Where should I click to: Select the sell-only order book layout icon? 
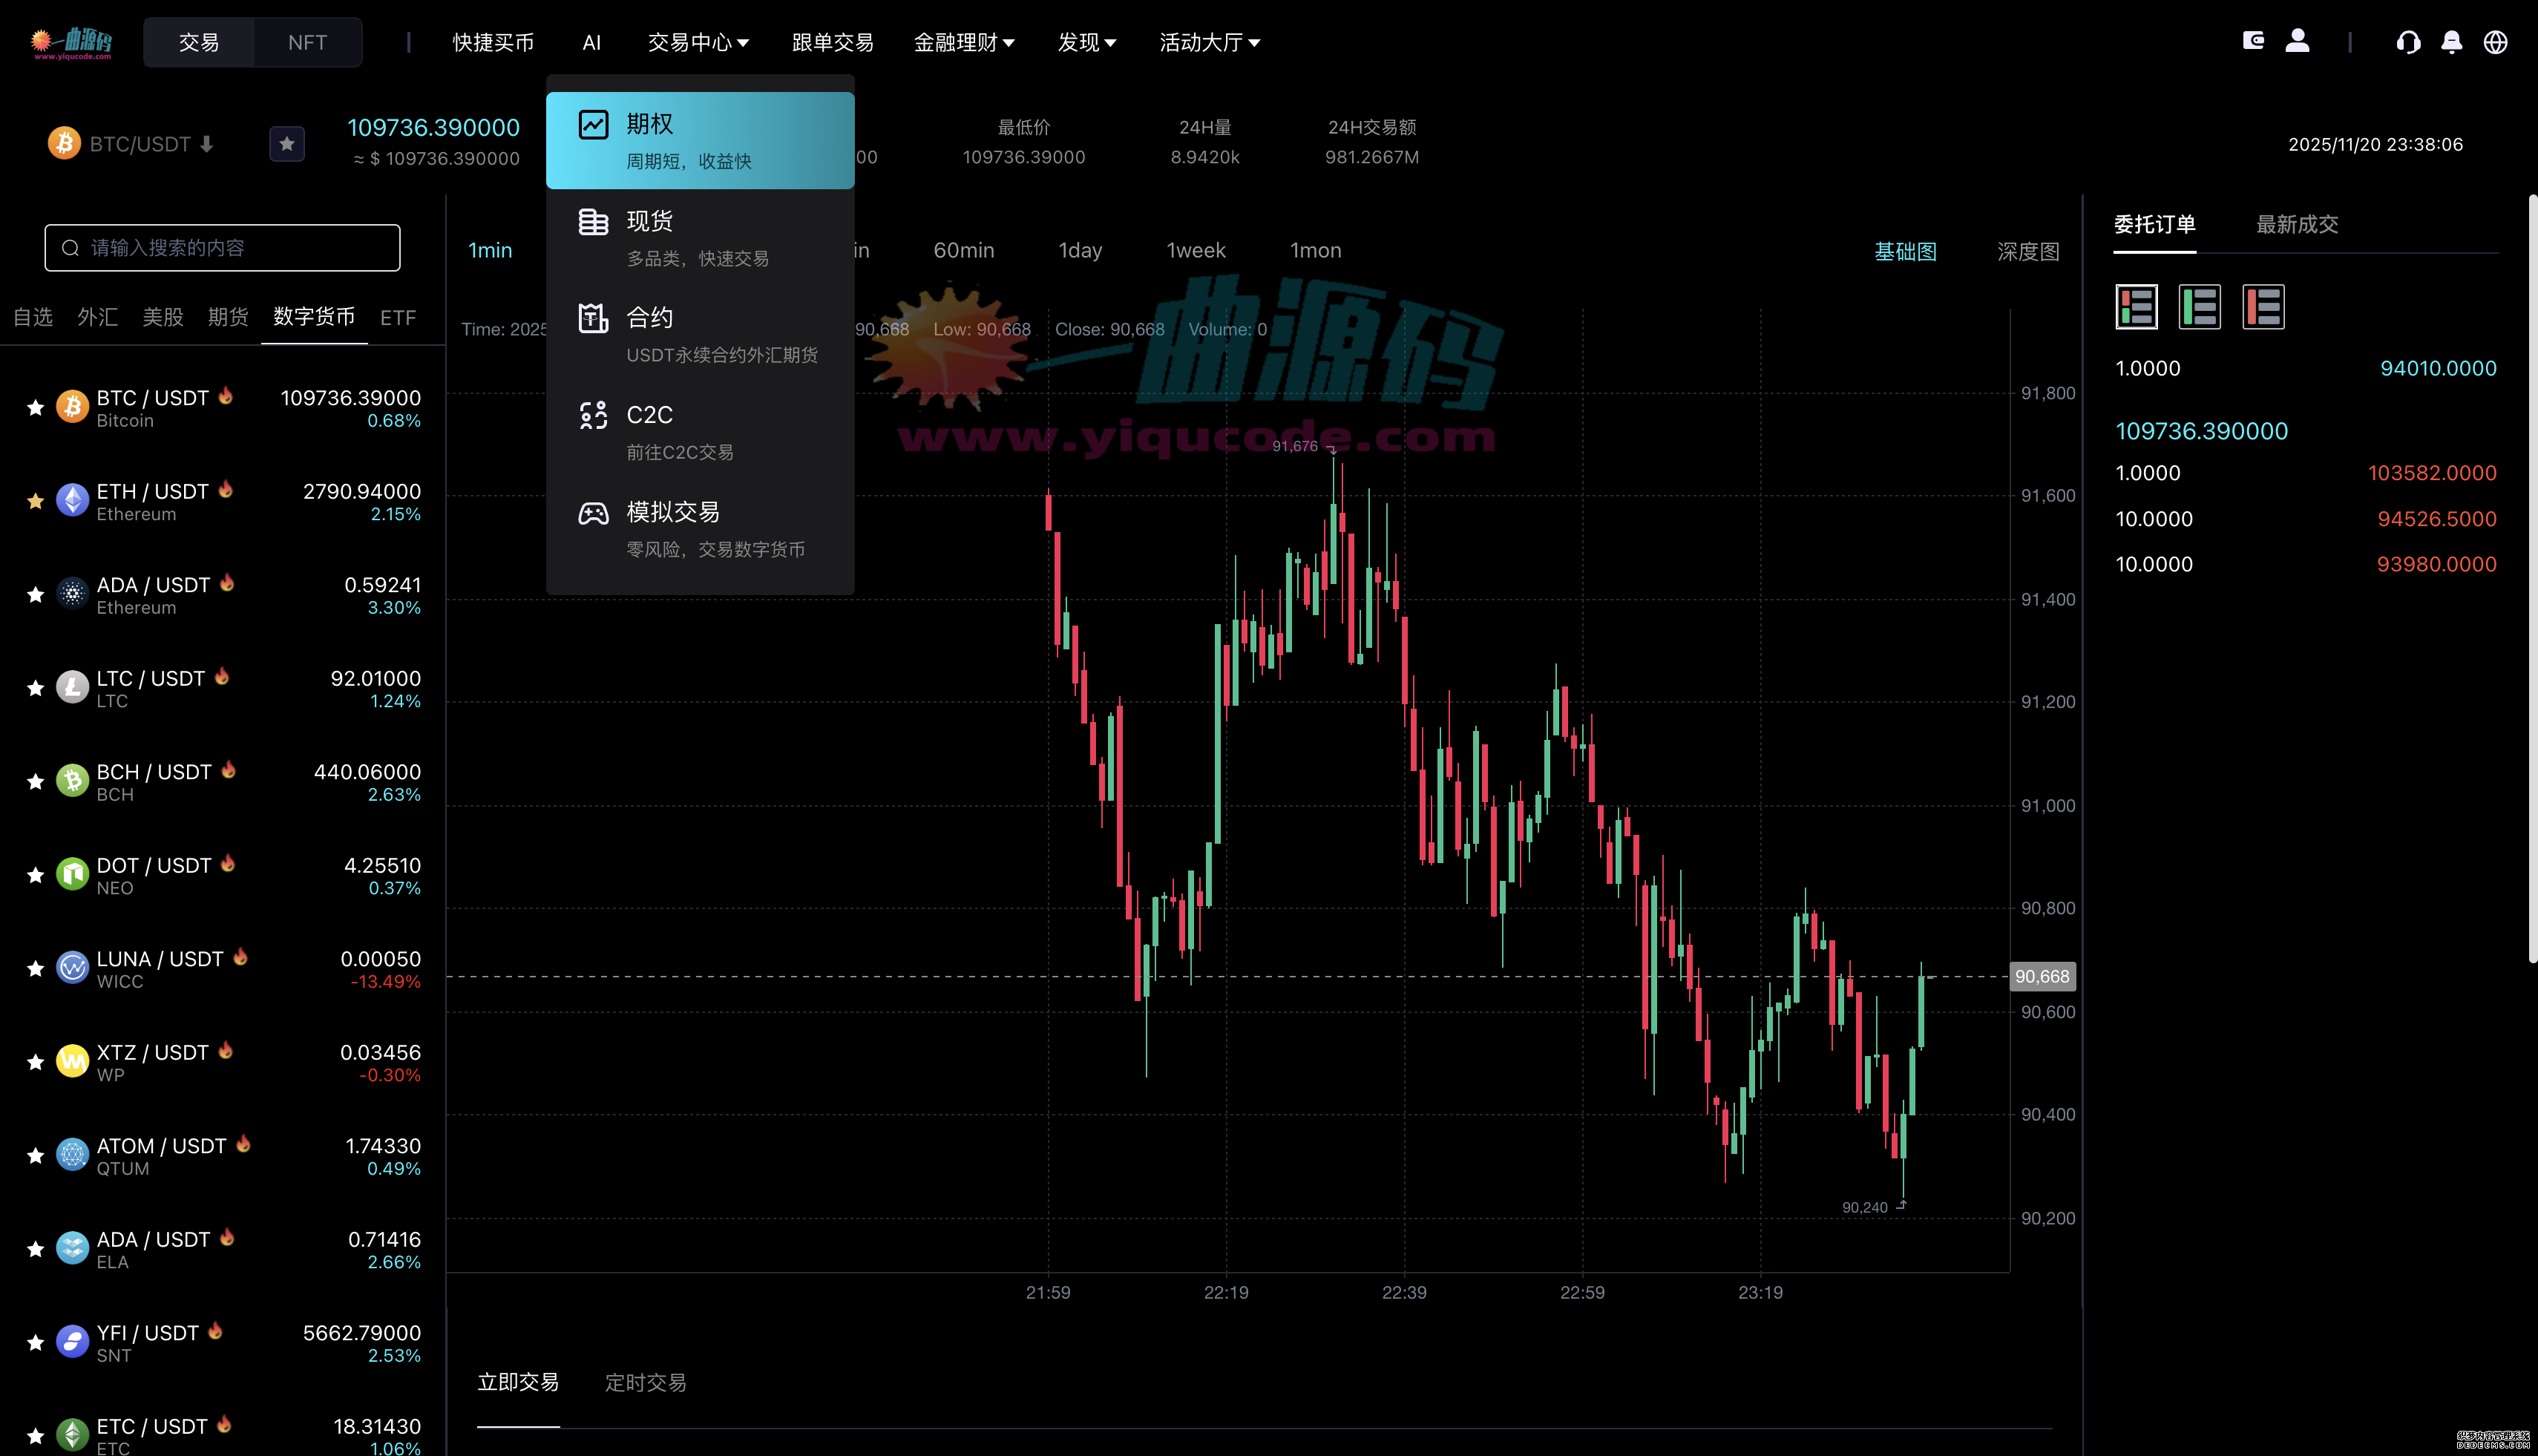pyautogui.click(x=2263, y=307)
